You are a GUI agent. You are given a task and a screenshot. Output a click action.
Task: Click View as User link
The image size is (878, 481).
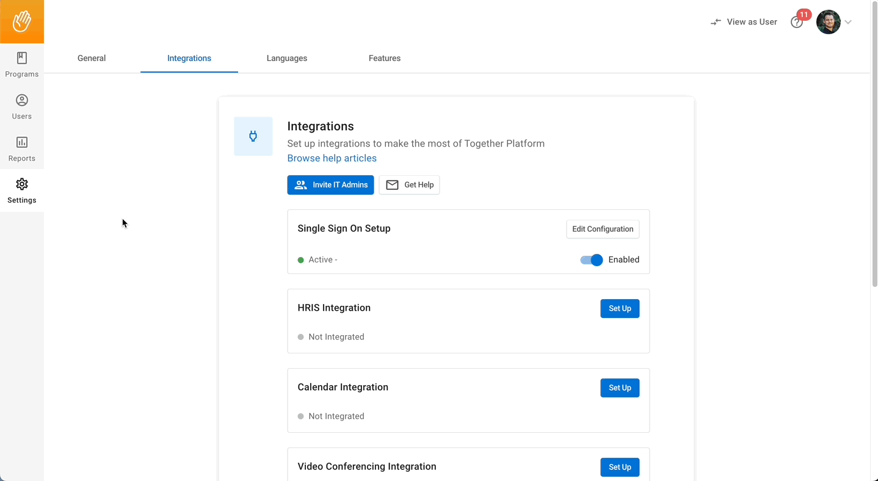pyautogui.click(x=752, y=22)
